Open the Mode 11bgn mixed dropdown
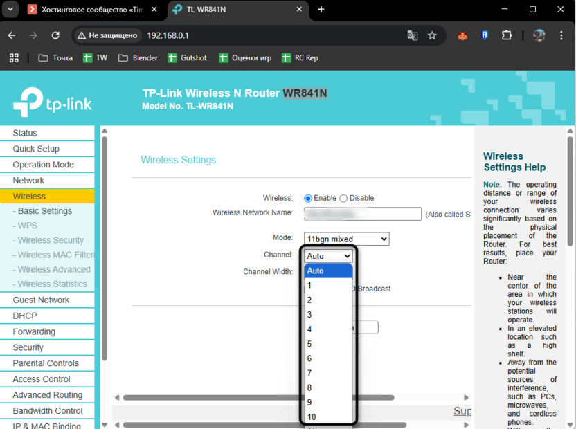Image resolution: width=576 pixels, height=429 pixels. (x=346, y=239)
